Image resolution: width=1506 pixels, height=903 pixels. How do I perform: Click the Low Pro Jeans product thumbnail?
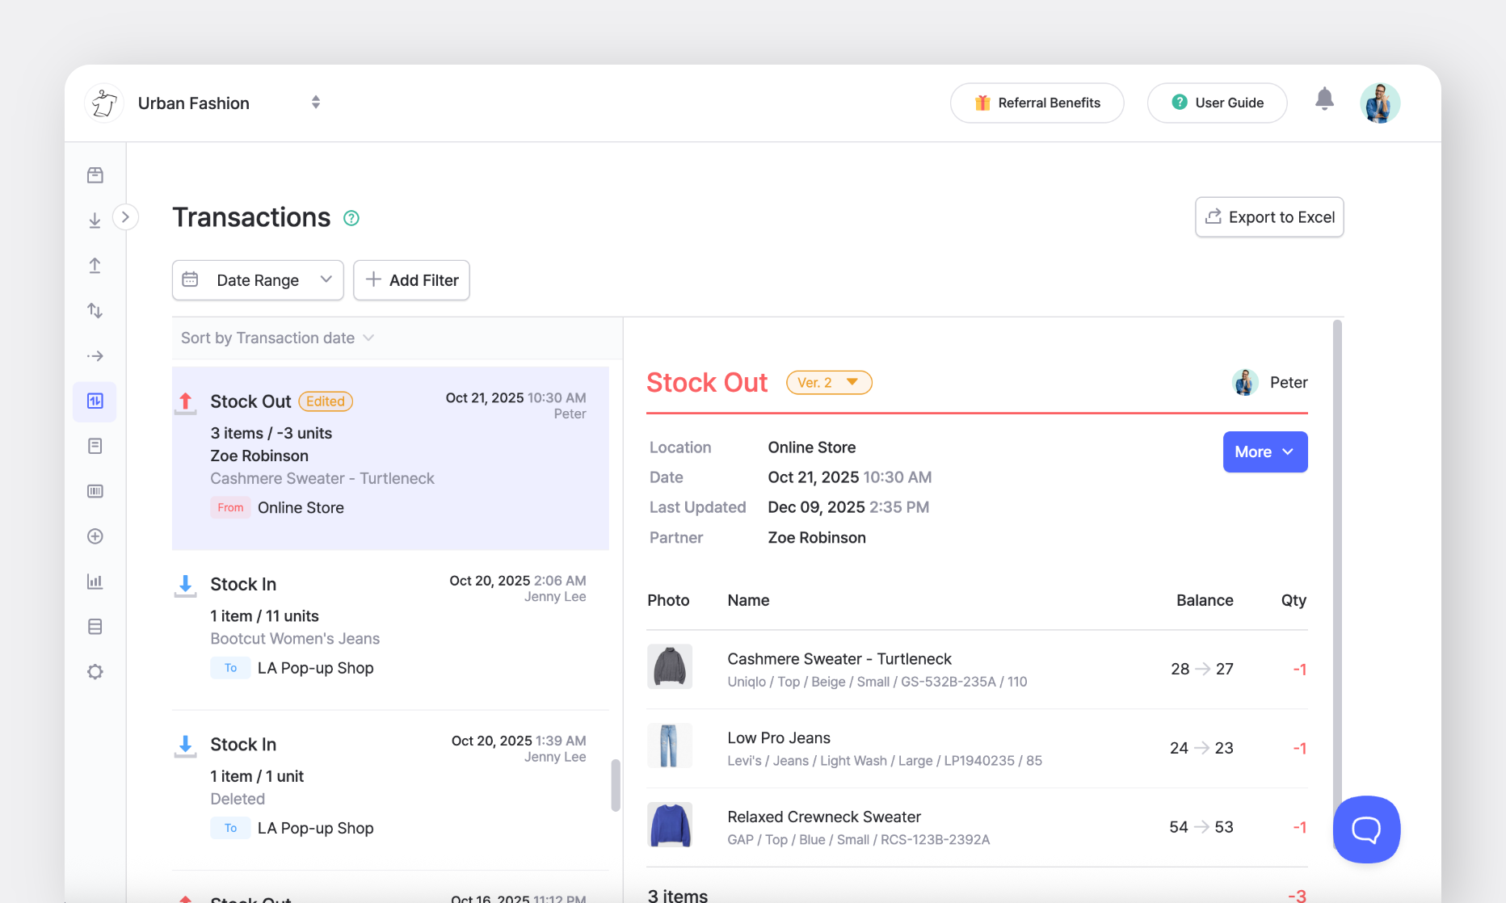pos(669,745)
